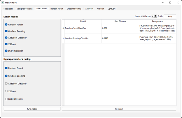Close the MainWindow window

tap(178, 3)
